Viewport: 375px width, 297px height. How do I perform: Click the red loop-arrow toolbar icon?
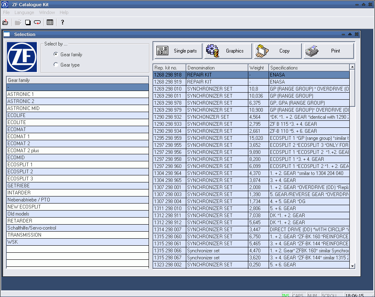coord(37,22)
